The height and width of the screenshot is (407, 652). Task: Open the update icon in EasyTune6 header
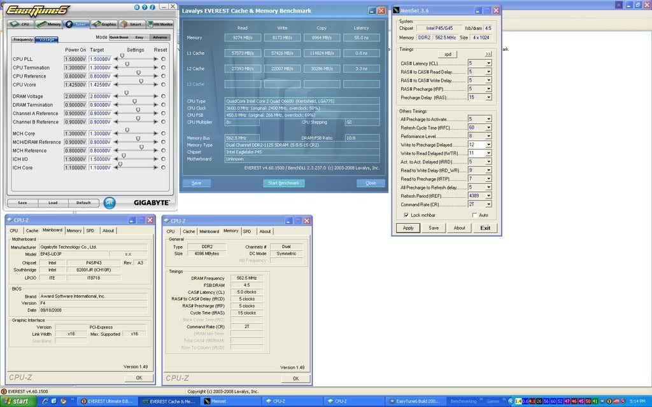[x=137, y=7]
